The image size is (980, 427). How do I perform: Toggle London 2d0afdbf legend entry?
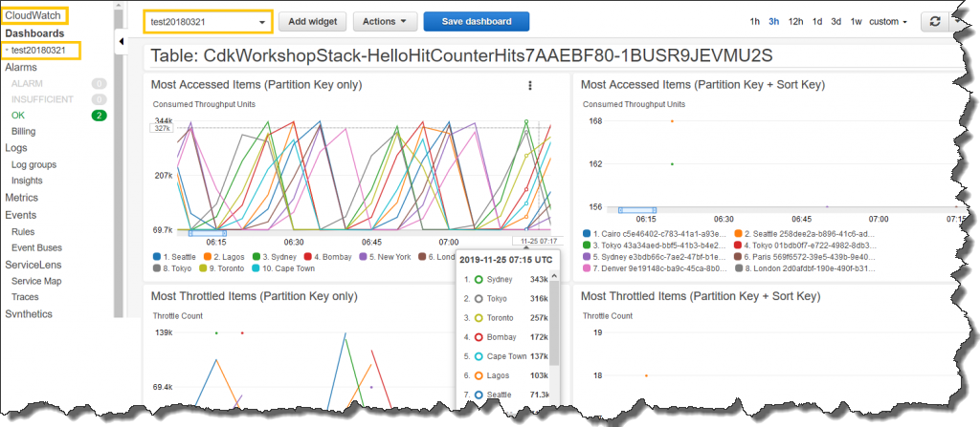806,268
